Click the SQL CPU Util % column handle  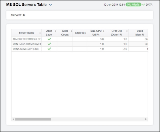point(104,31)
